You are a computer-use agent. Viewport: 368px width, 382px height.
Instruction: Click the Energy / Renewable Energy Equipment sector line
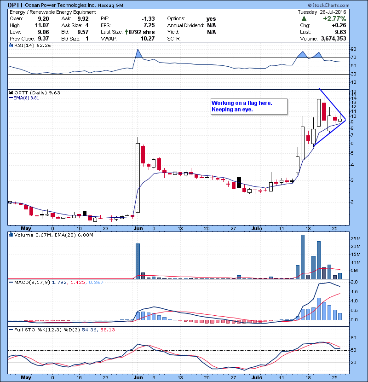(53, 12)
